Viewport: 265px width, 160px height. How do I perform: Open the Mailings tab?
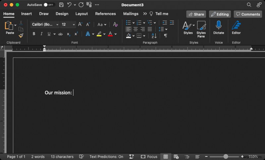point(131,14)
